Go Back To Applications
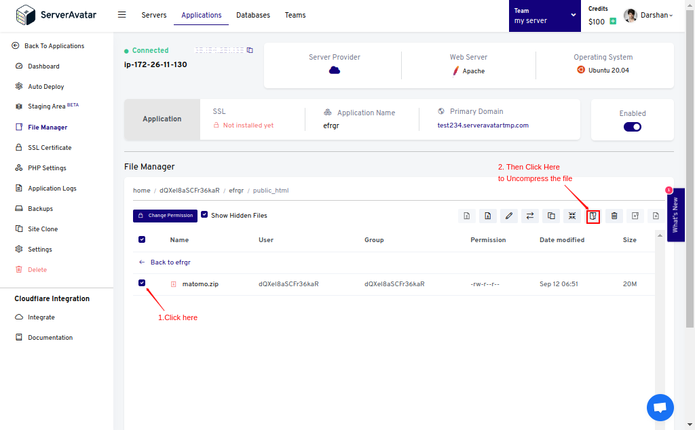The image size is (695, 430). click(48, 45)
